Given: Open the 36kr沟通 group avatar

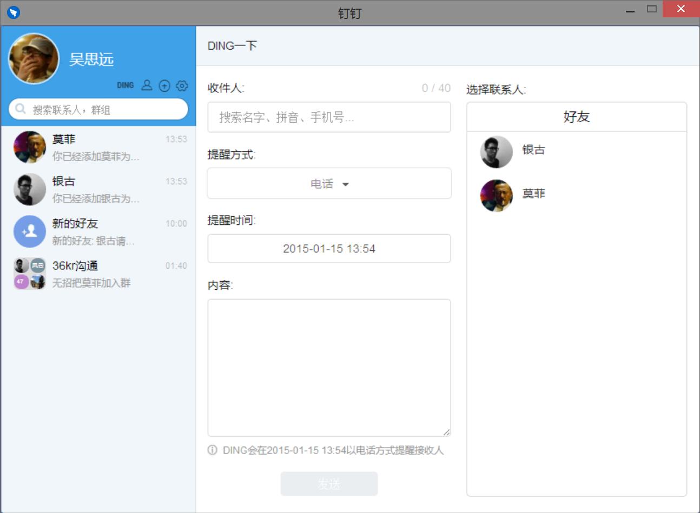Looking at the screenshot, I should (x=30, y=274).
